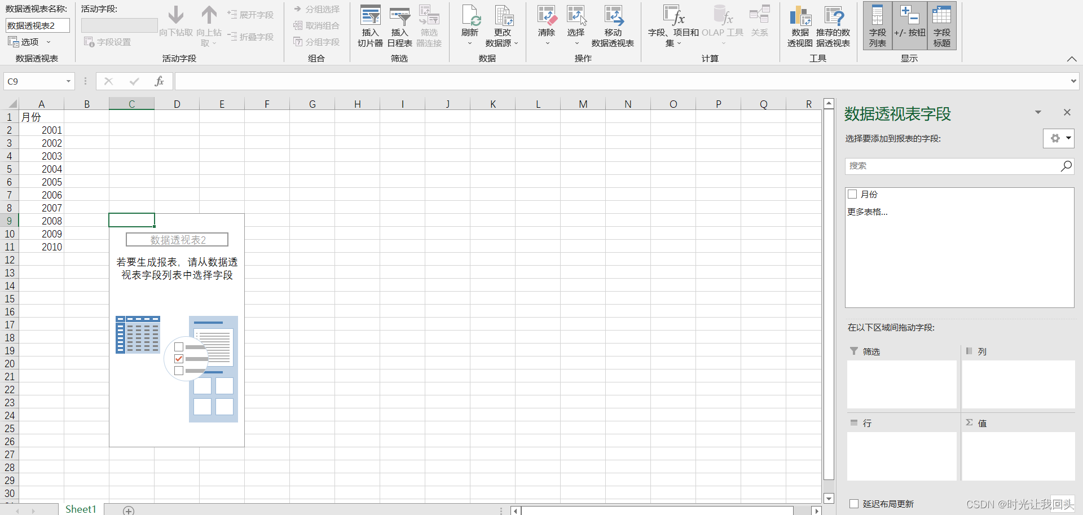Toggle the 字段标题 field headers button
Viewport: 1083px width, 515px height.
point(941,26)
